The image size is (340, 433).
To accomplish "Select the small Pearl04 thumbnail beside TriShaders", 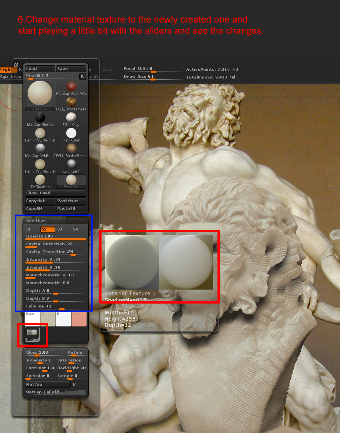I will pos(71,182).
